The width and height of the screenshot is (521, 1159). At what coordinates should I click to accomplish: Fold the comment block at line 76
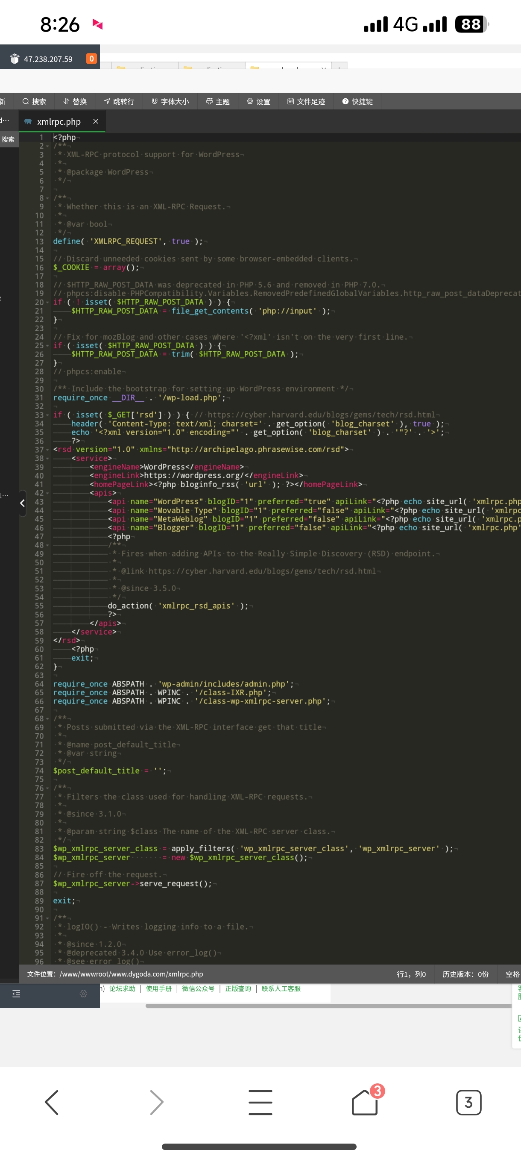(47, 788)
